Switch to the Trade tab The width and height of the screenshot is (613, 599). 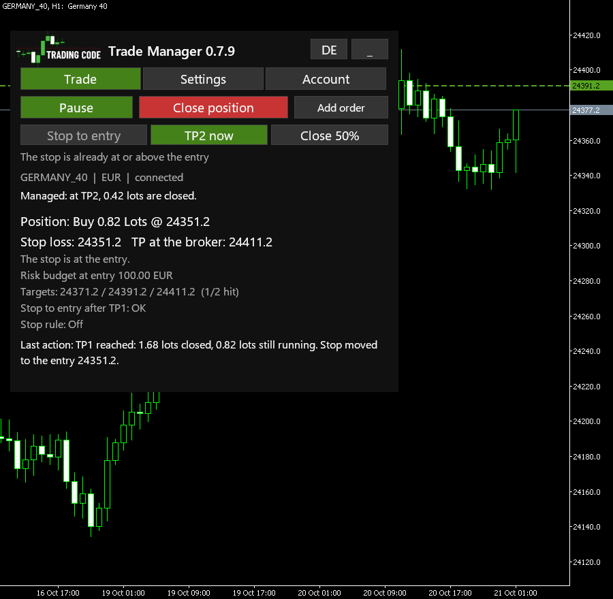click(x=80, y=79)
